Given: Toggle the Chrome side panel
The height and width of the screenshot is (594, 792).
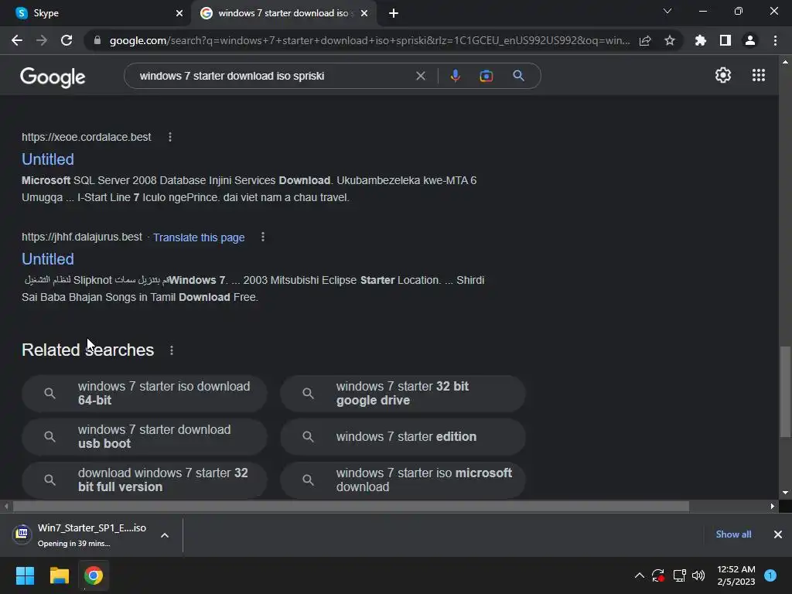Looking at the screenshot, I should [x=725, y=40].
